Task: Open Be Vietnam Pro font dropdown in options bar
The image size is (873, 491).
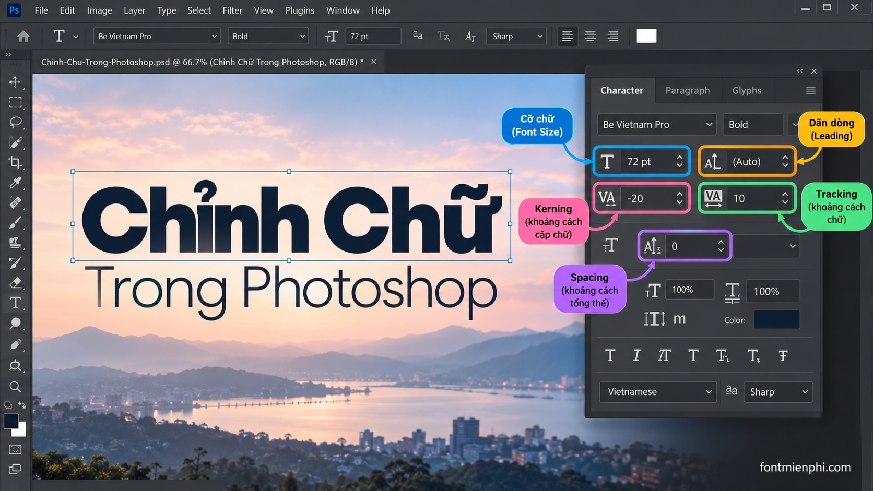Action: pyautogui.click(x=156, y=36)
